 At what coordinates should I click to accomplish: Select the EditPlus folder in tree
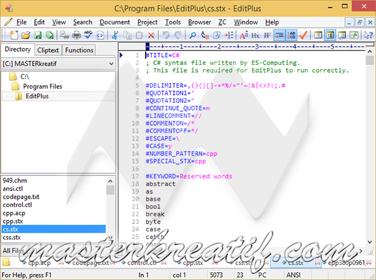37,96
